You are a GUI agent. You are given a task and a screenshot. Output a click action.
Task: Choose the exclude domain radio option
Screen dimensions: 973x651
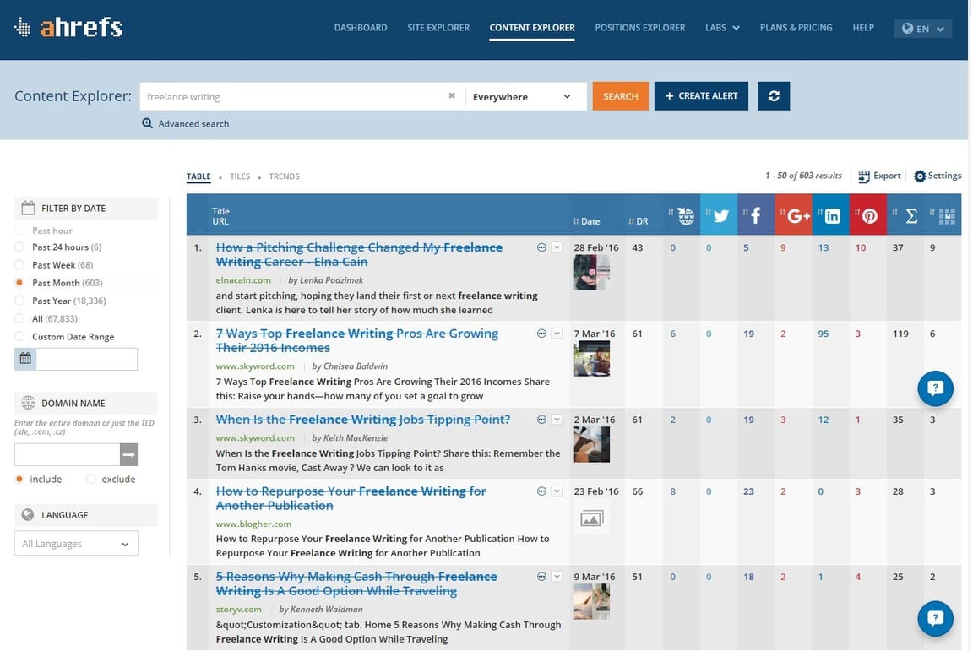point(91,480)
